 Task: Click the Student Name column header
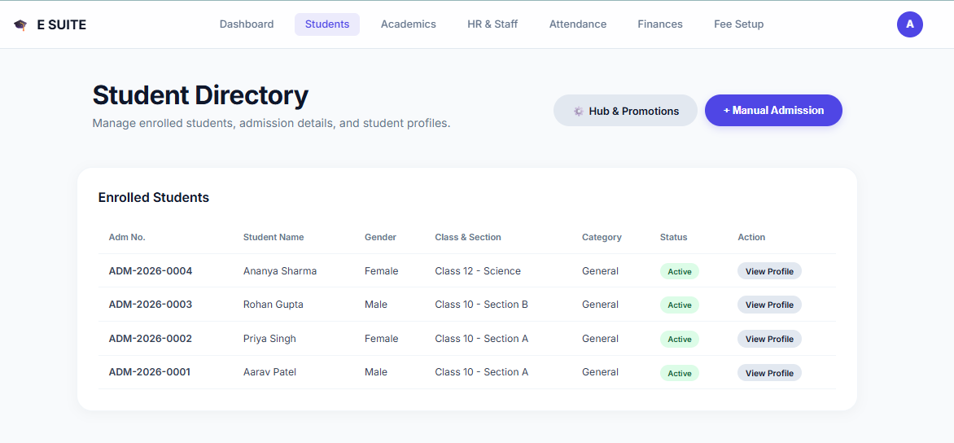(x=274, y=237)
